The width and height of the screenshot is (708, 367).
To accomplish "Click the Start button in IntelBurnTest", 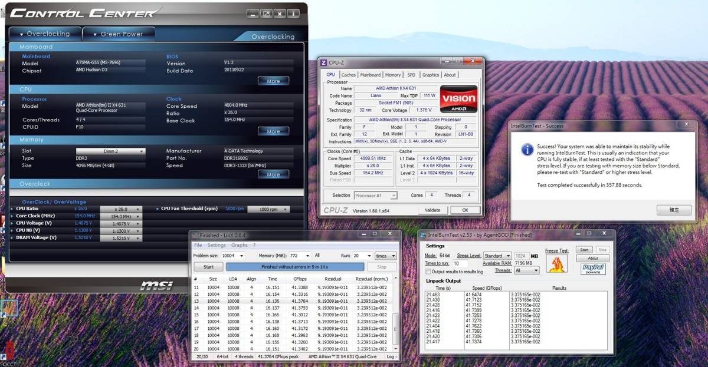I will point(584,250).
